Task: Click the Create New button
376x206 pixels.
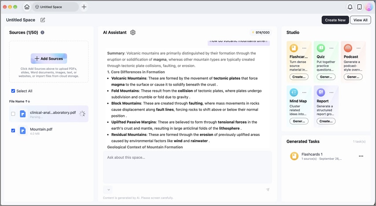Action: (x=335, y=20)
